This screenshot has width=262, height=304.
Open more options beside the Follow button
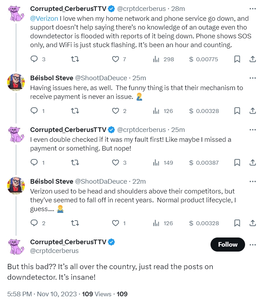252,245
